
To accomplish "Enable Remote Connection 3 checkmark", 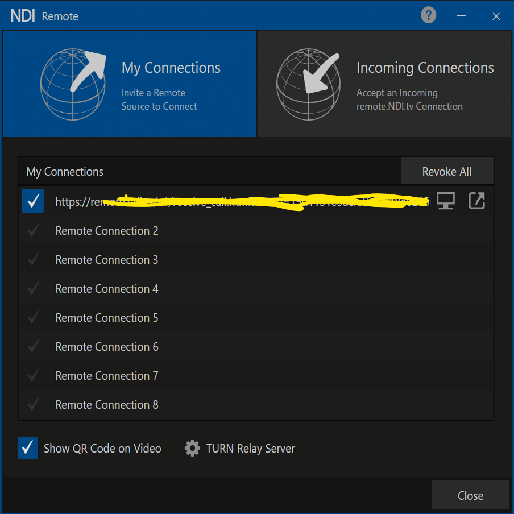I will pos(33,259).
